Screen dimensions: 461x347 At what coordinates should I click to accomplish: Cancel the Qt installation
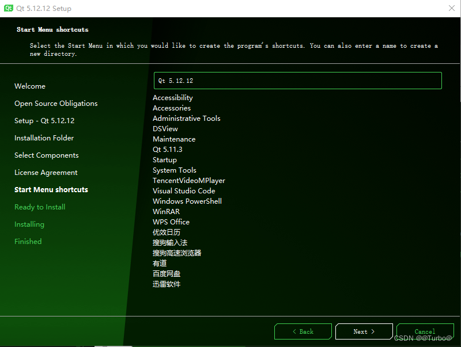pos(425,331)
